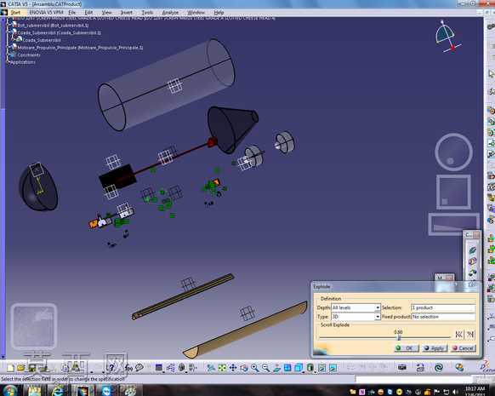Viewport: 495px width, 396px height.
Task: Select the Pan view tool
Action: click(x=233, y=368)
